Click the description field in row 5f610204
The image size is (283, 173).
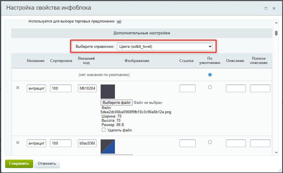[x=236, y=88]
